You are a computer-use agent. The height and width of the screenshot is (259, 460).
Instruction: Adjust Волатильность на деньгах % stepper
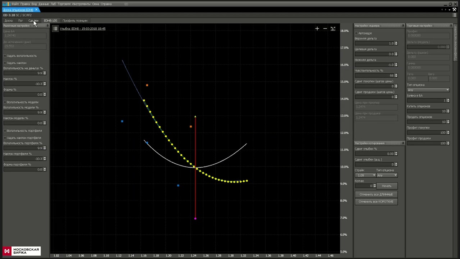tap(45, 73)
